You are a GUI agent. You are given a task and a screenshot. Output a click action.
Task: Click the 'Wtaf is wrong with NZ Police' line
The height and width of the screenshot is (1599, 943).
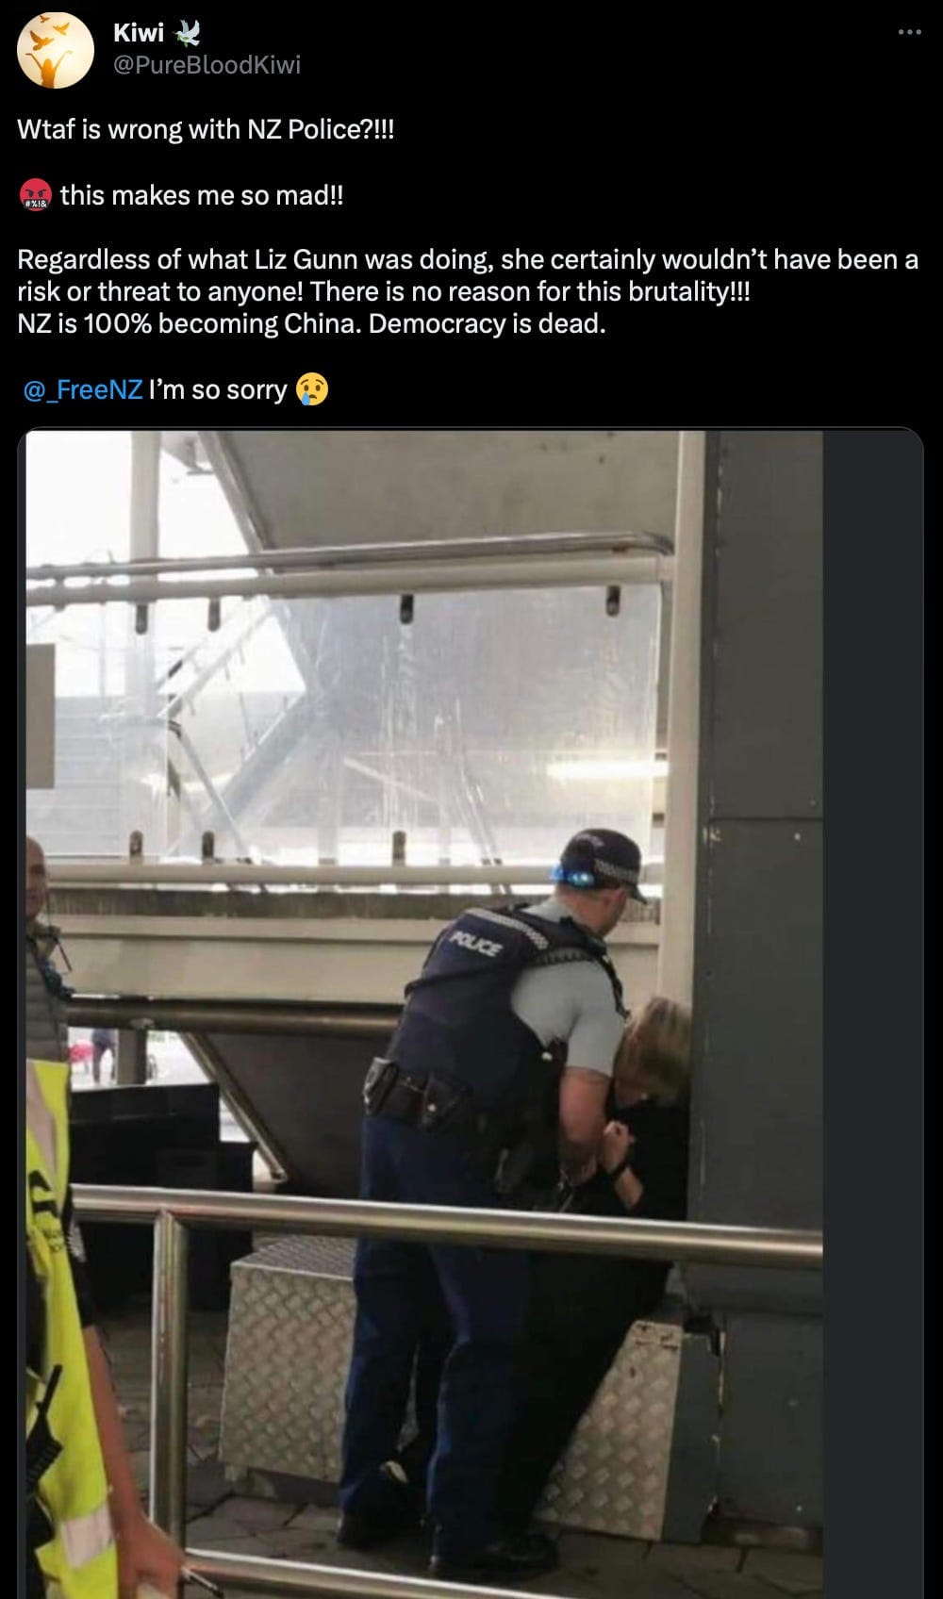pos(206,129)
